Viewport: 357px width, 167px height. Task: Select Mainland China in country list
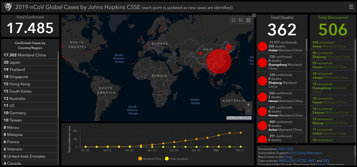pos(29,55)
